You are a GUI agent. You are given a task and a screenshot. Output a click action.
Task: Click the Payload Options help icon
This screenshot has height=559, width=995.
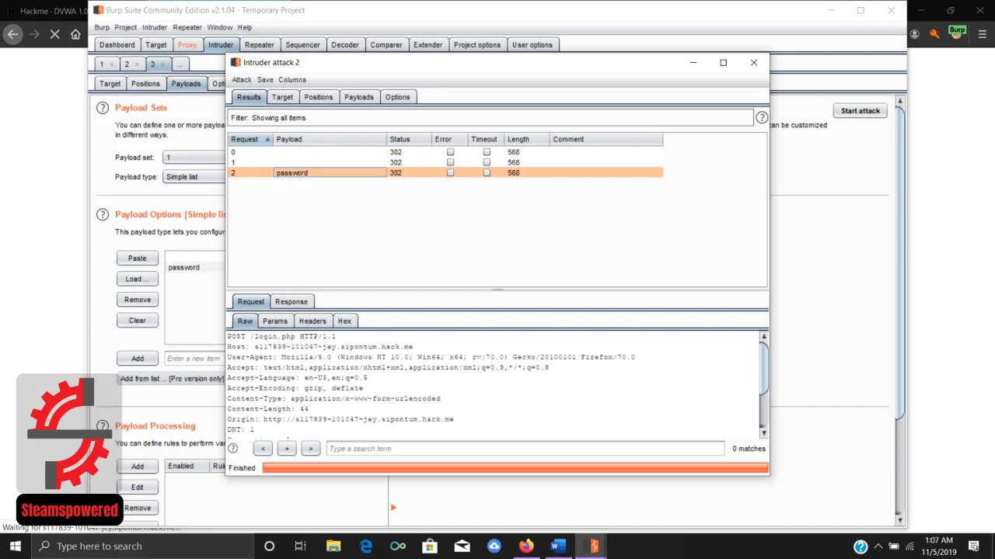(102, 214)
